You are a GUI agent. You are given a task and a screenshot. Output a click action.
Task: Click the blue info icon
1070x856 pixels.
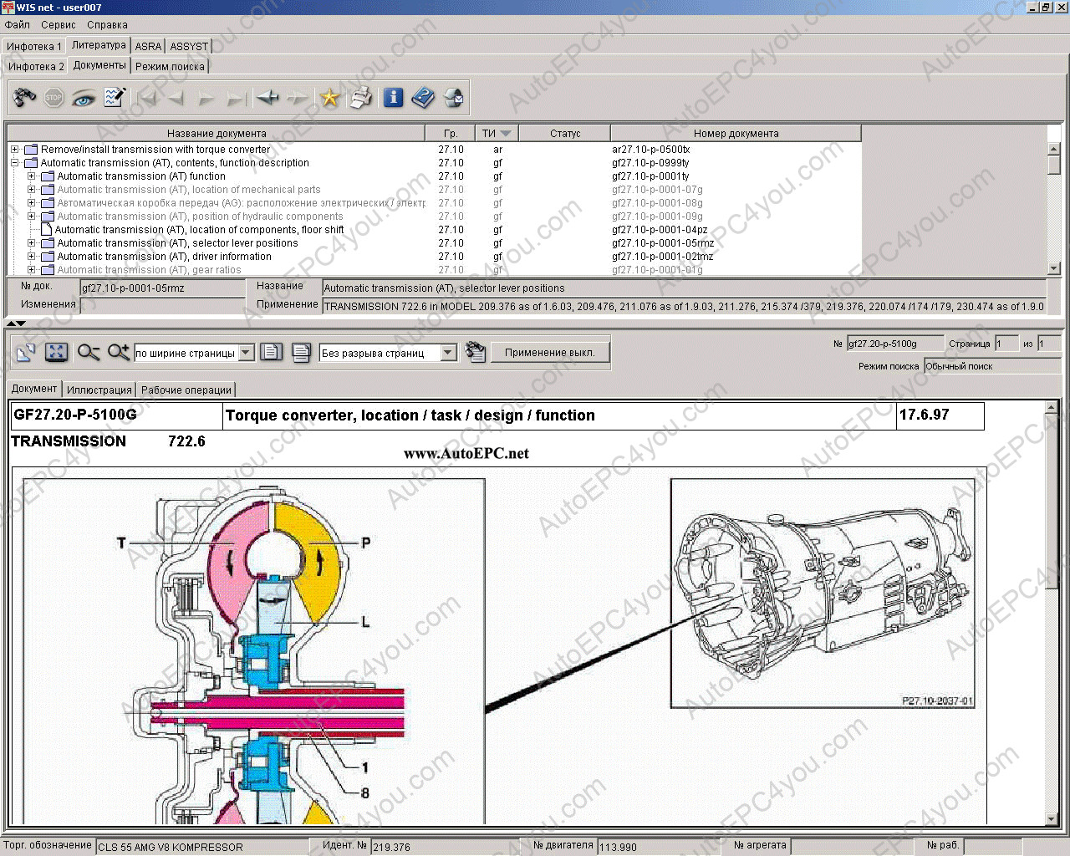point(393,98)
